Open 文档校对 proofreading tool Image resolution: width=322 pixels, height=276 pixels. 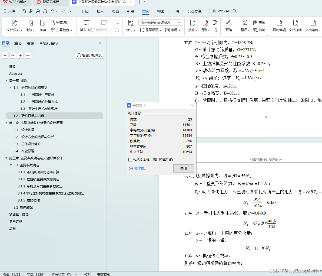coord(14,26)
